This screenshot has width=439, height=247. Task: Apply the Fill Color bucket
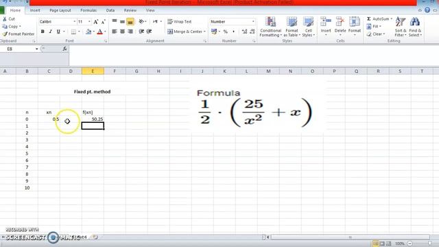[x=88, y=32]
